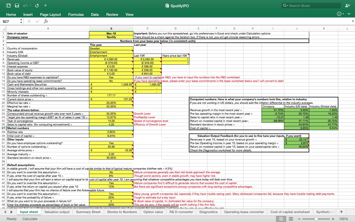Image resolution: width=355 pixels, height=222 pixels.
Task: Undo the last action
Action: pos(25,6)
